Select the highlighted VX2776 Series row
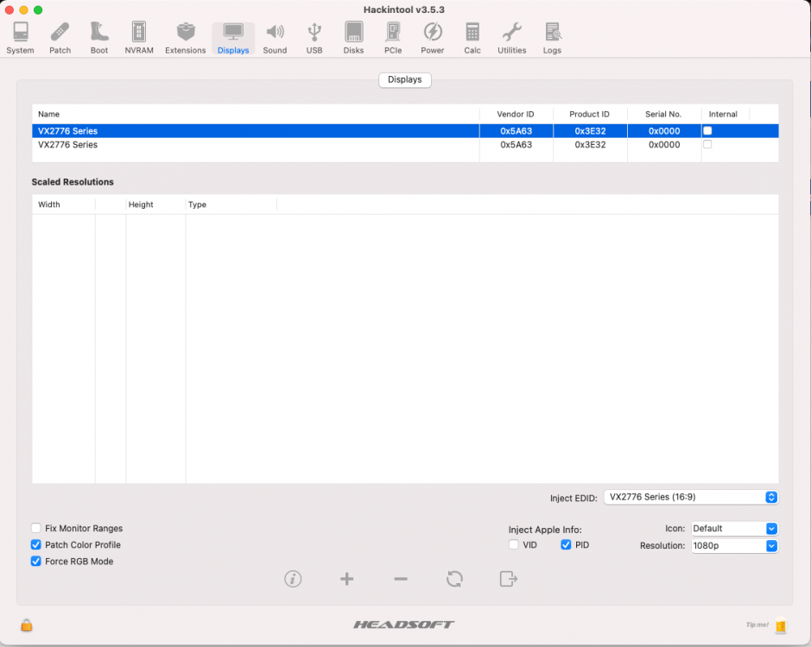811x647 pixels. point(405,131)
